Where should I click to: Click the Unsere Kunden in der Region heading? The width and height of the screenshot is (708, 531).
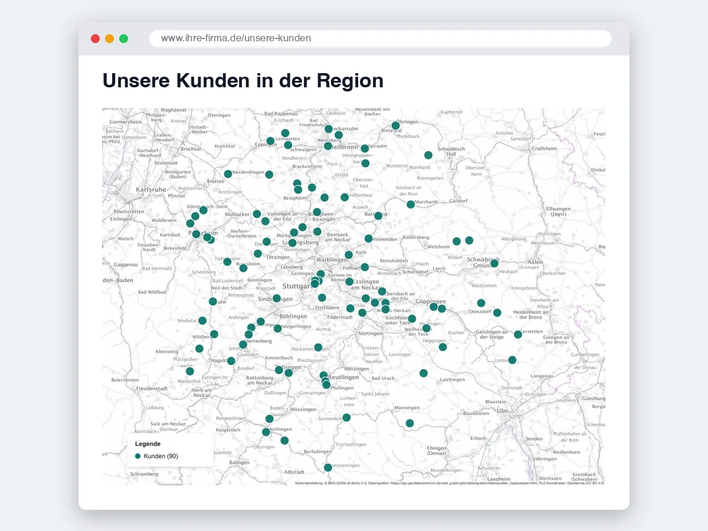click(x=243, y=80)
